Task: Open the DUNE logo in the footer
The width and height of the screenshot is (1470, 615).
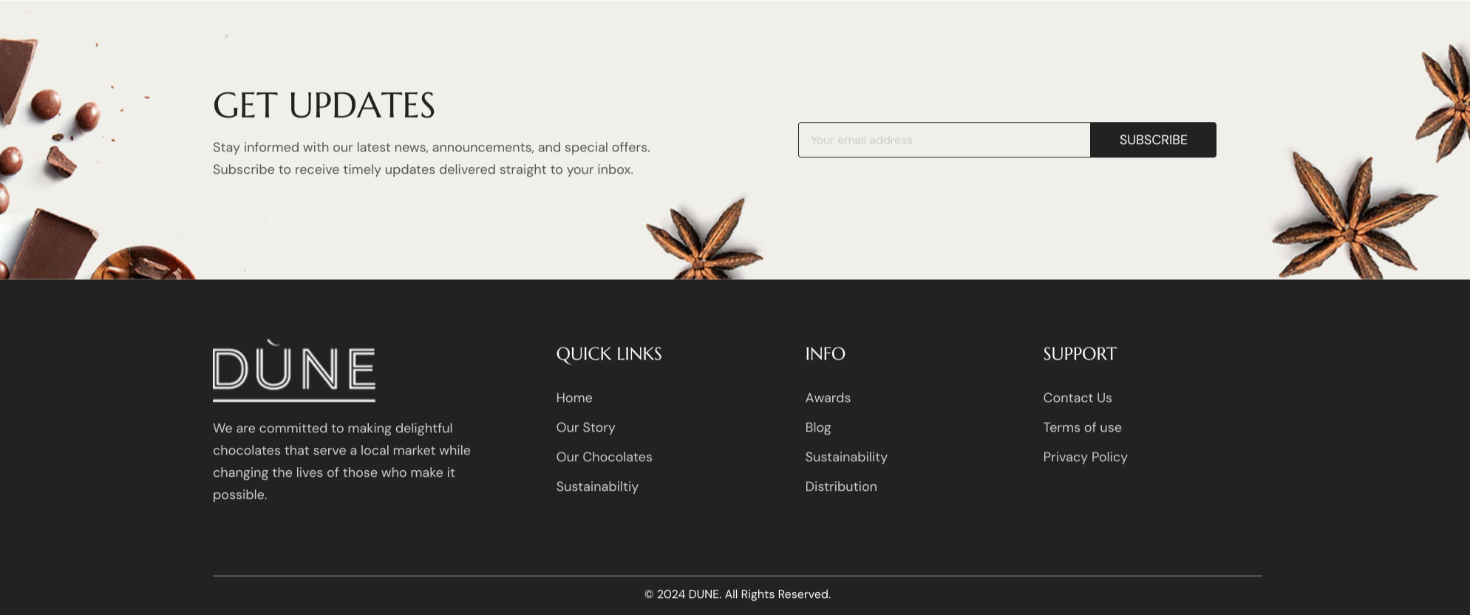Action: point(294,370)
